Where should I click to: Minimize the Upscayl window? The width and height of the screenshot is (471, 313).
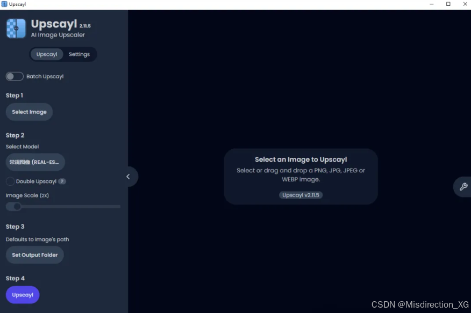(x=432, y=4)
